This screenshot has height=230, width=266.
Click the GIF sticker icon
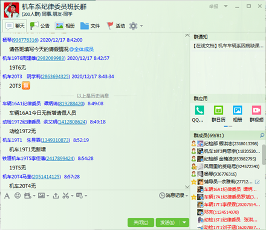pos(28,195)
